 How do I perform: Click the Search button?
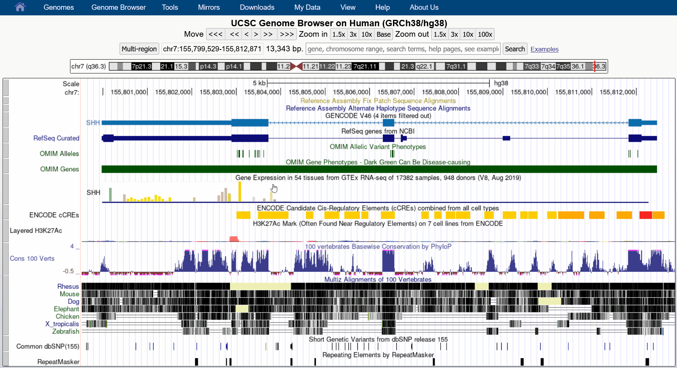[515, 49]
